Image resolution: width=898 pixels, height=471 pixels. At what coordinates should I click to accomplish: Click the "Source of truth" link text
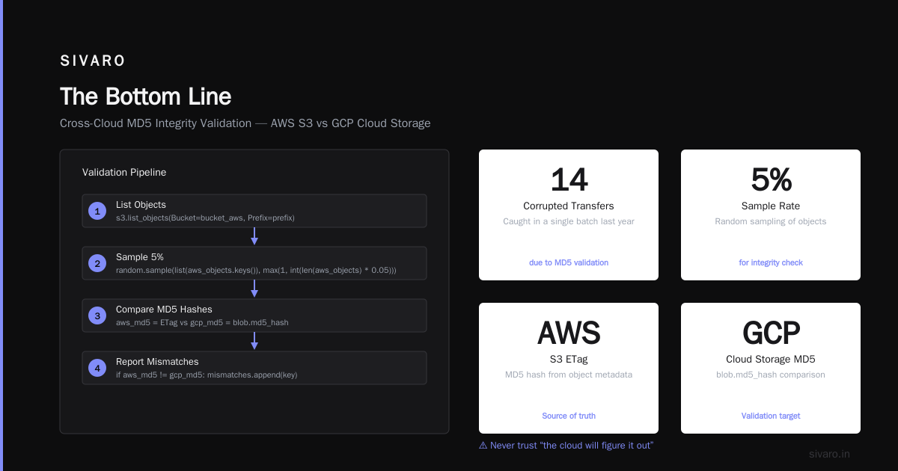click(x=569, y=416)
